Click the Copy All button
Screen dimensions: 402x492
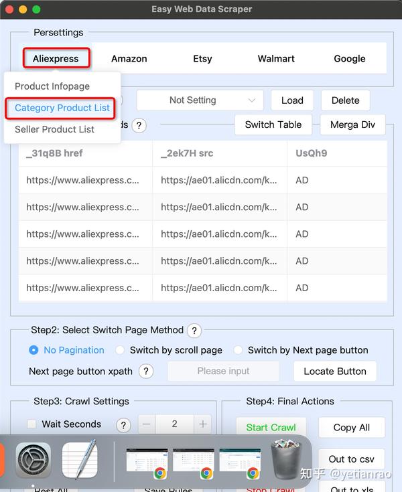352,427
